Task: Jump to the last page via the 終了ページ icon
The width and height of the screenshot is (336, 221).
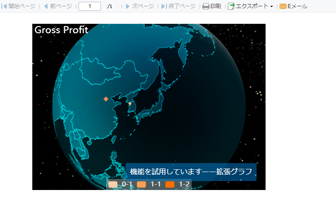Action: click(164, 6)
